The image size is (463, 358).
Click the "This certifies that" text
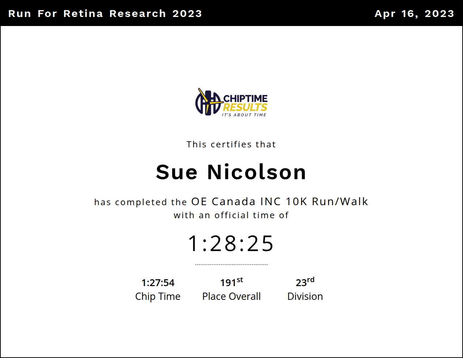pos(231,145)
